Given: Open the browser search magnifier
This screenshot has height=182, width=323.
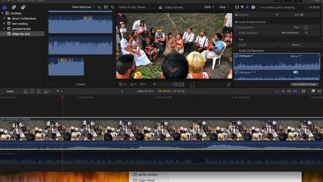Looking at the screenshot, I should click(113, 7).
